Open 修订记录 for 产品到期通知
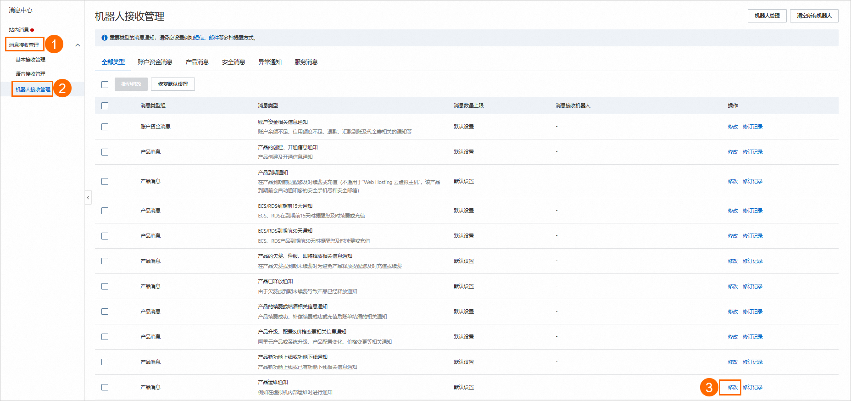Viewport: 851px width, 401px height. (752, 181)
